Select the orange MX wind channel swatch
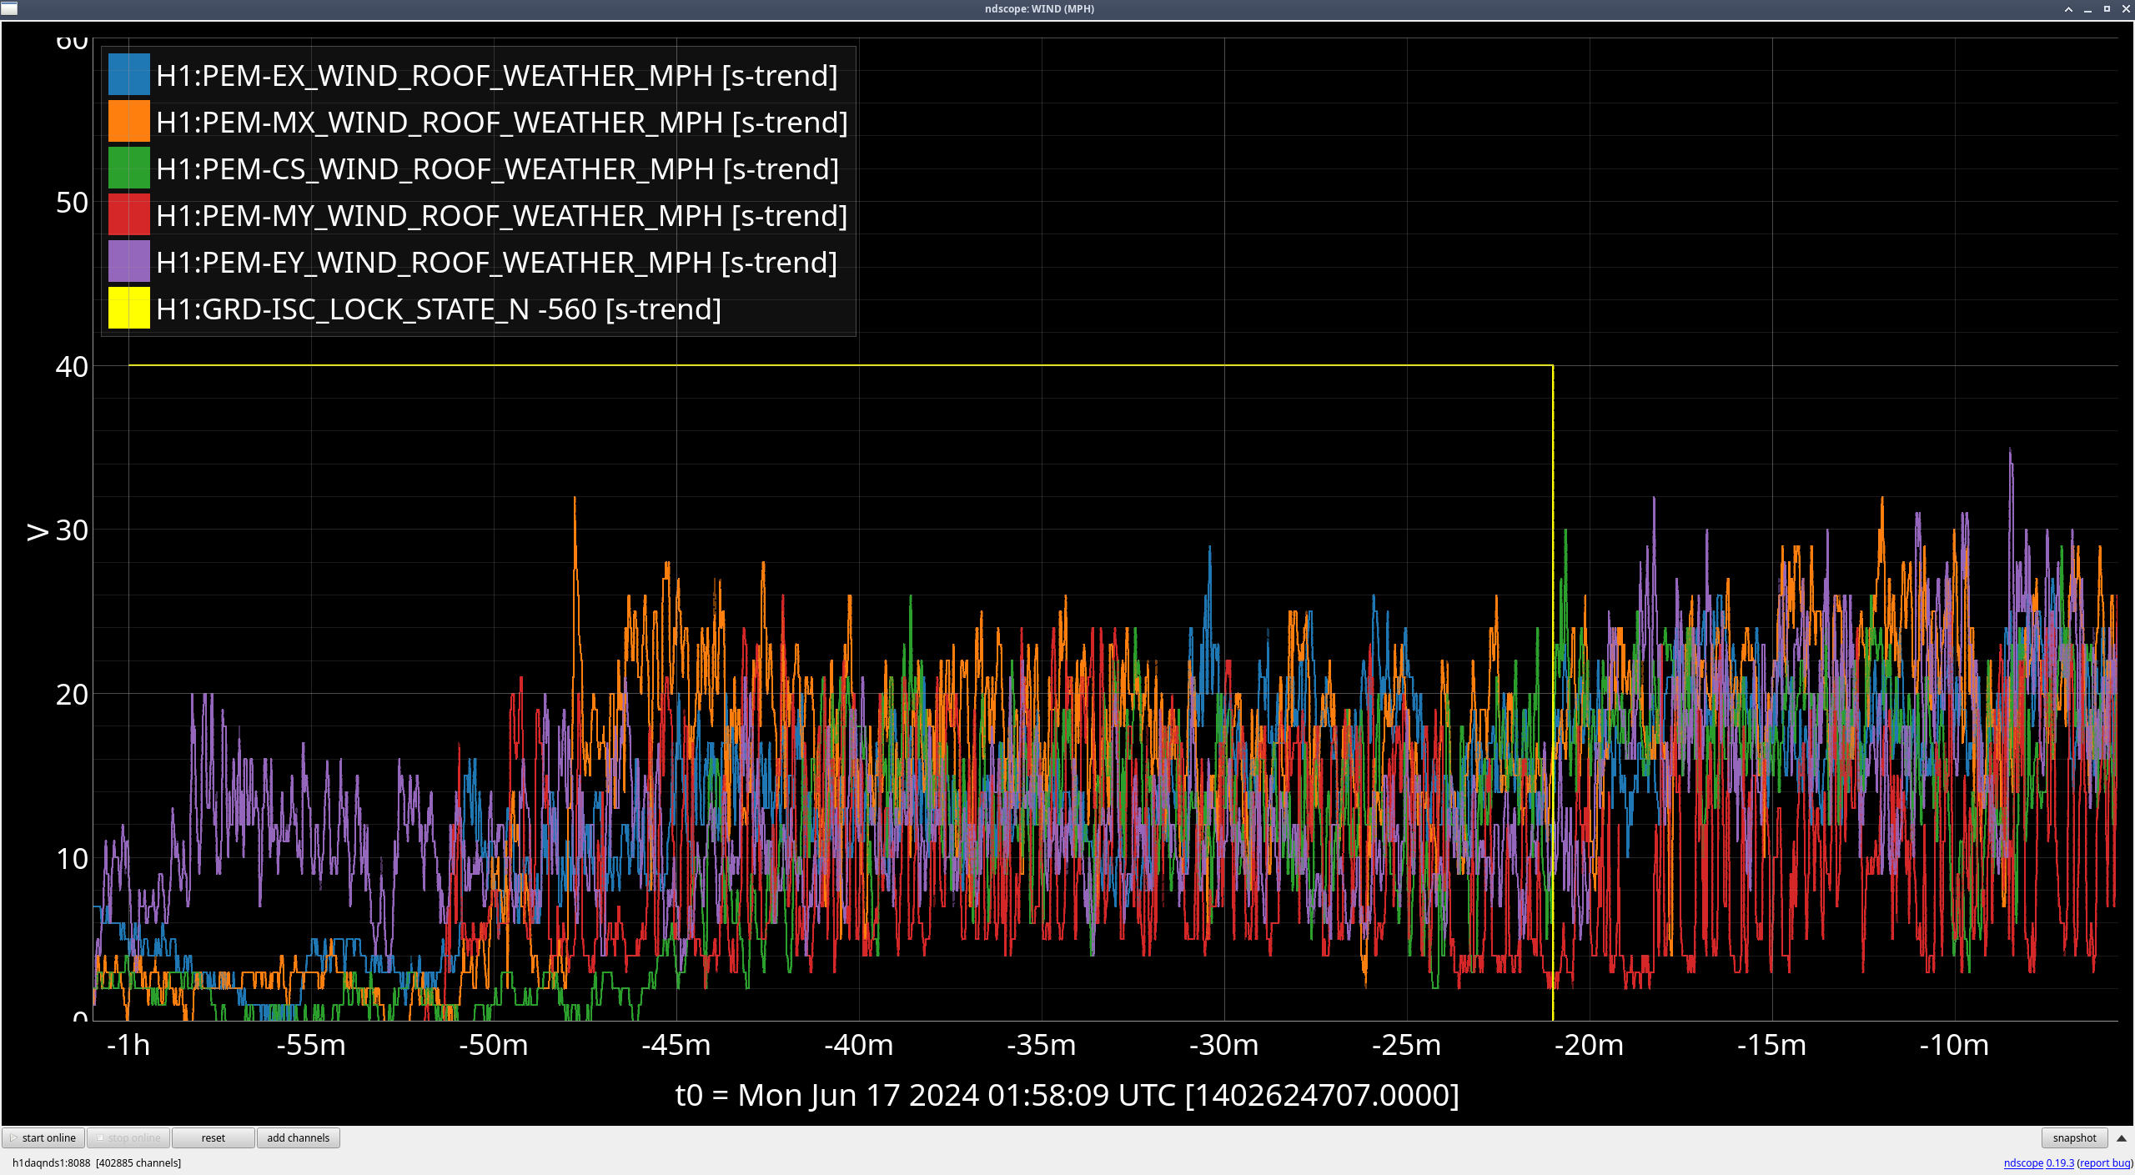The image size is (2135, 1175). [129, 122]
